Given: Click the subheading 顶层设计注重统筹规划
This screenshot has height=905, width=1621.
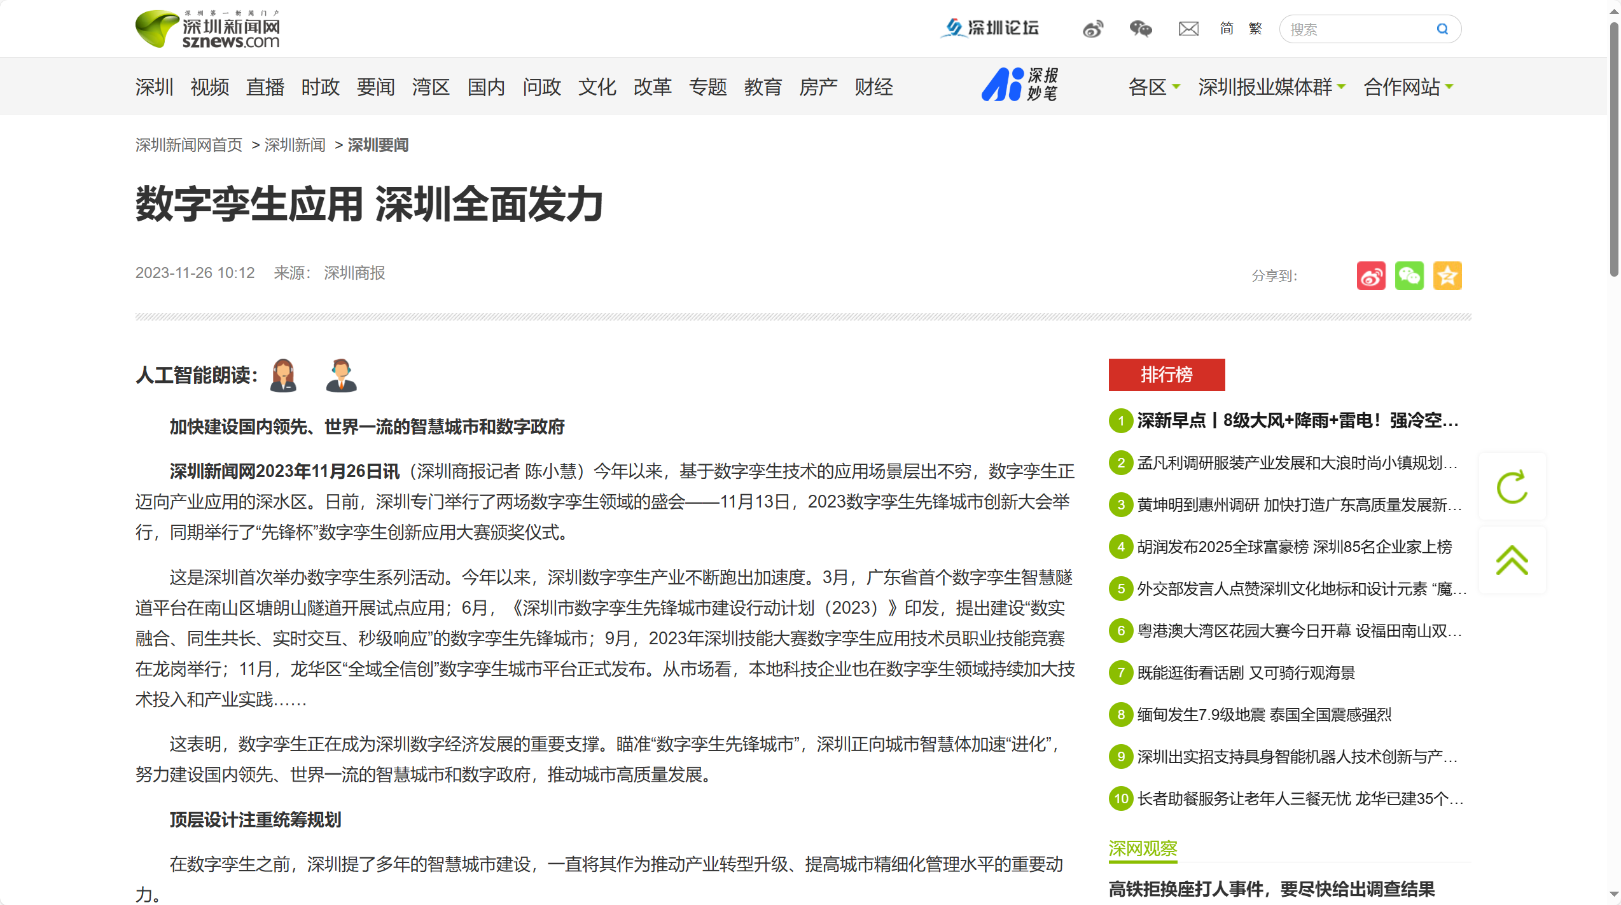Looking at the screenshot, I should (x=255, y=819).
